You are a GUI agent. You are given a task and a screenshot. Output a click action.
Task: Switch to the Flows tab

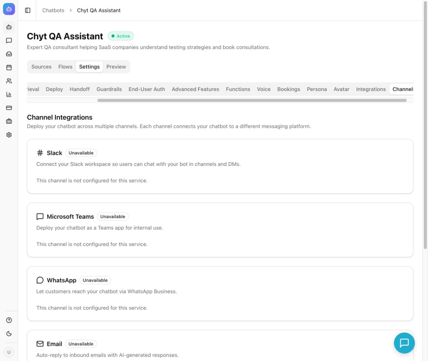point(65,67)
